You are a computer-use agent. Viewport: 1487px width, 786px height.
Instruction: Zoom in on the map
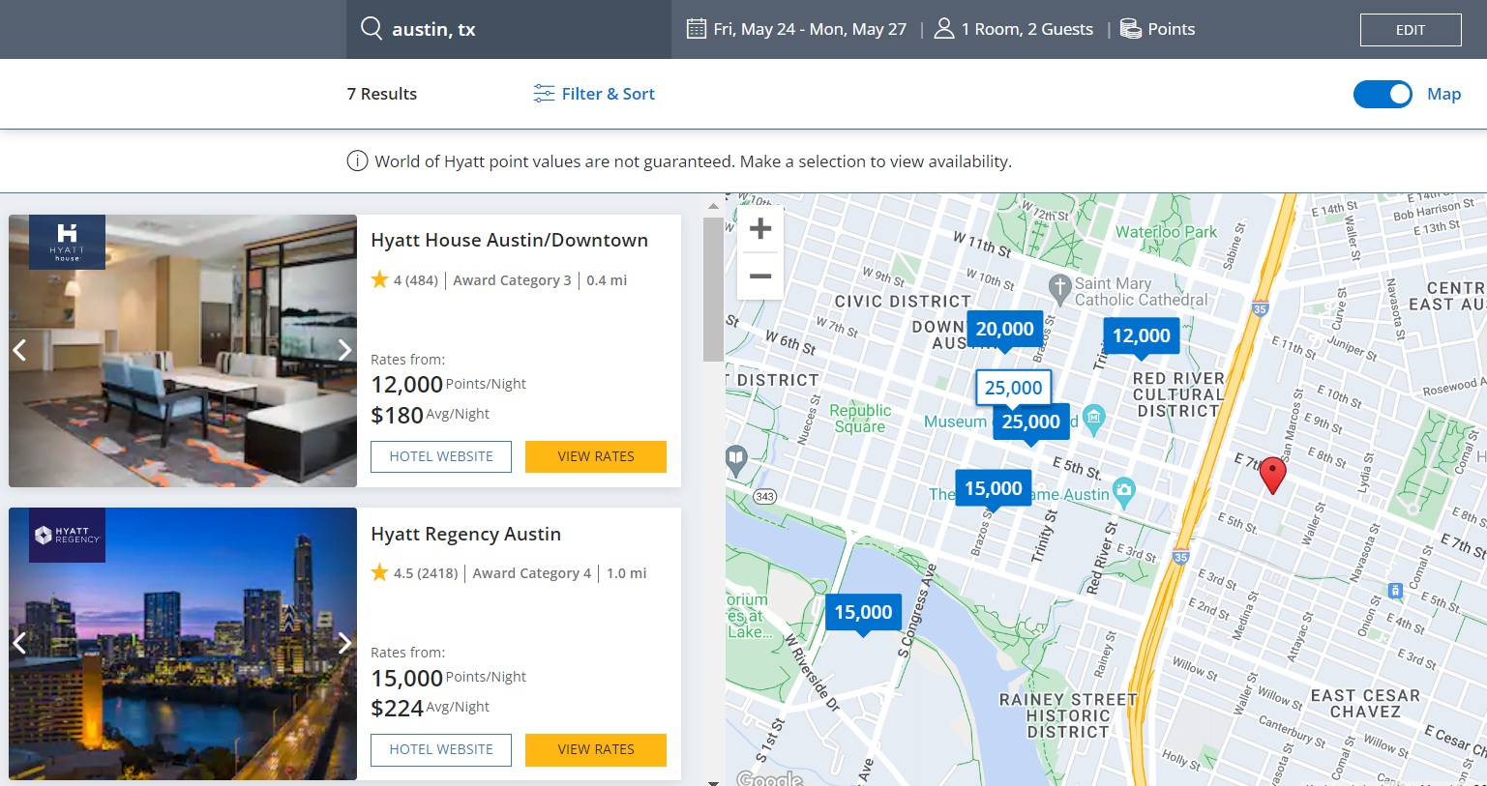pyautogui.click(x=760, y=229)
